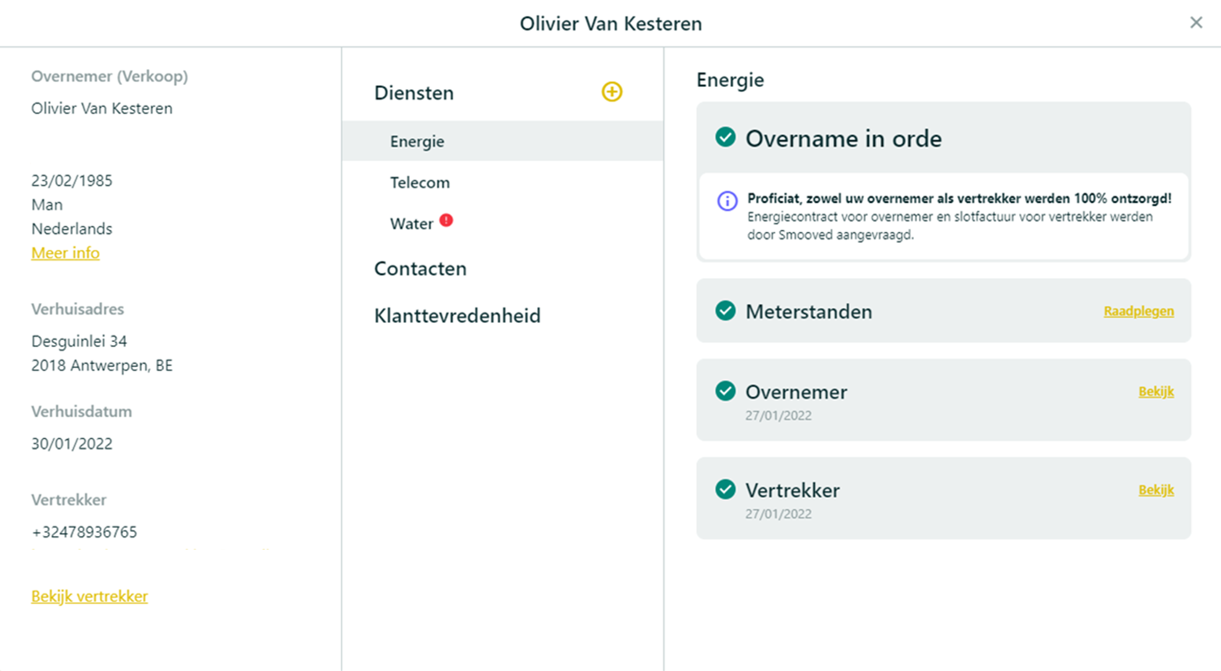Click the Vertrekker phone number +32478936765

tap(84, 532)
